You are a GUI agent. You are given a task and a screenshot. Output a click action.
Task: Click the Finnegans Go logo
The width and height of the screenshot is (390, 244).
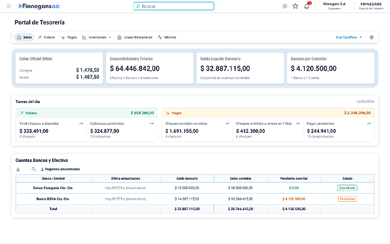pyautogui.click(x=39, y=6)
